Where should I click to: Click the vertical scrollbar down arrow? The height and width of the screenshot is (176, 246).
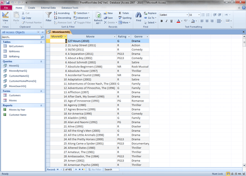[244, 166]
